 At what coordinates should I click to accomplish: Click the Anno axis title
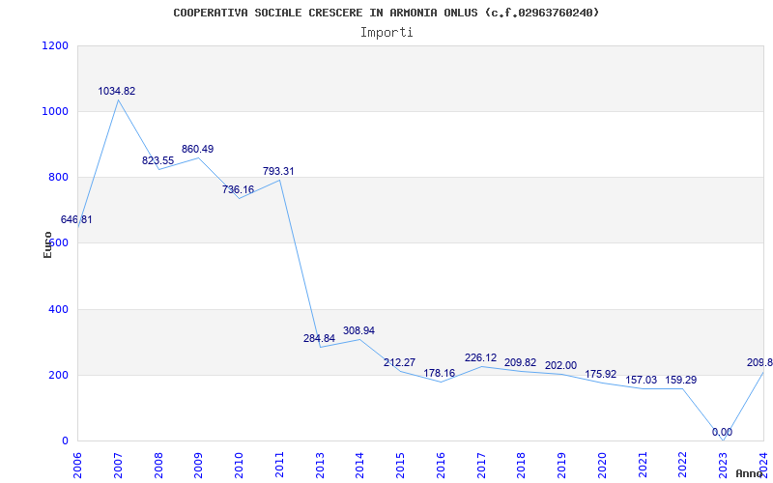pyautogui.click(x=750, y=473)
